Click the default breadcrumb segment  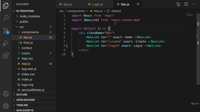(116, 11)
